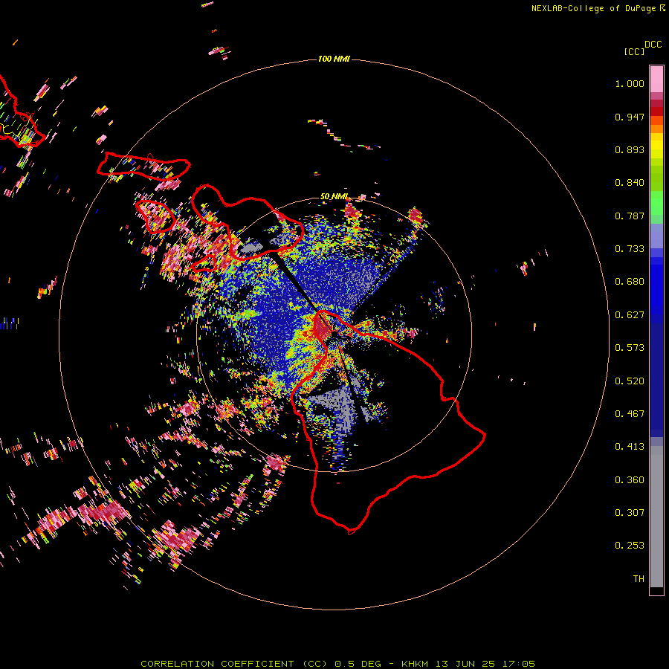Click the 0.520 scale value
The image size is (669, 669).
click(x=630, y=381)
